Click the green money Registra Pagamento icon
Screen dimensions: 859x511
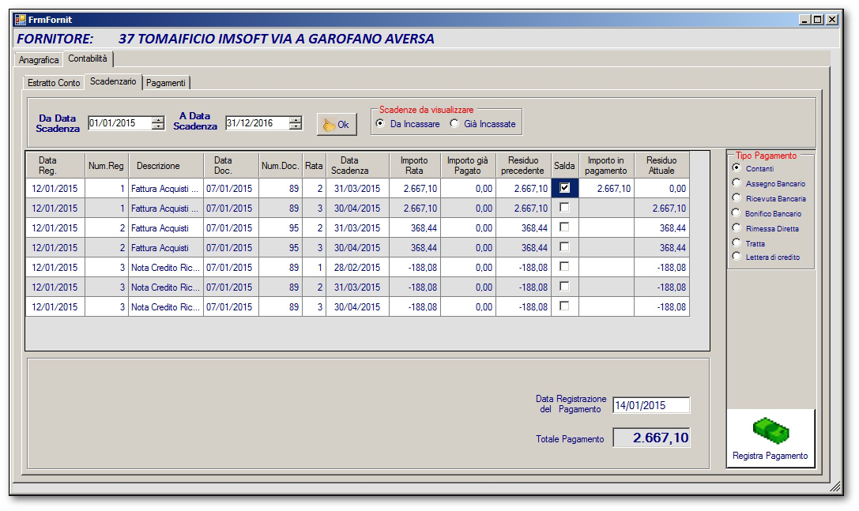pos(770,430)
